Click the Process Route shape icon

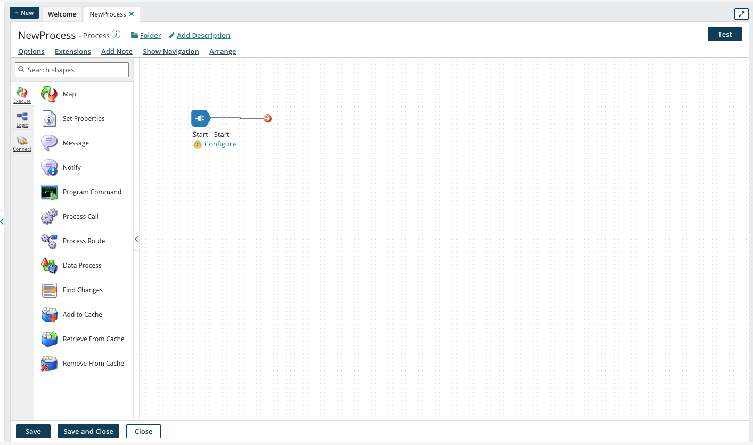pos(49,241)
